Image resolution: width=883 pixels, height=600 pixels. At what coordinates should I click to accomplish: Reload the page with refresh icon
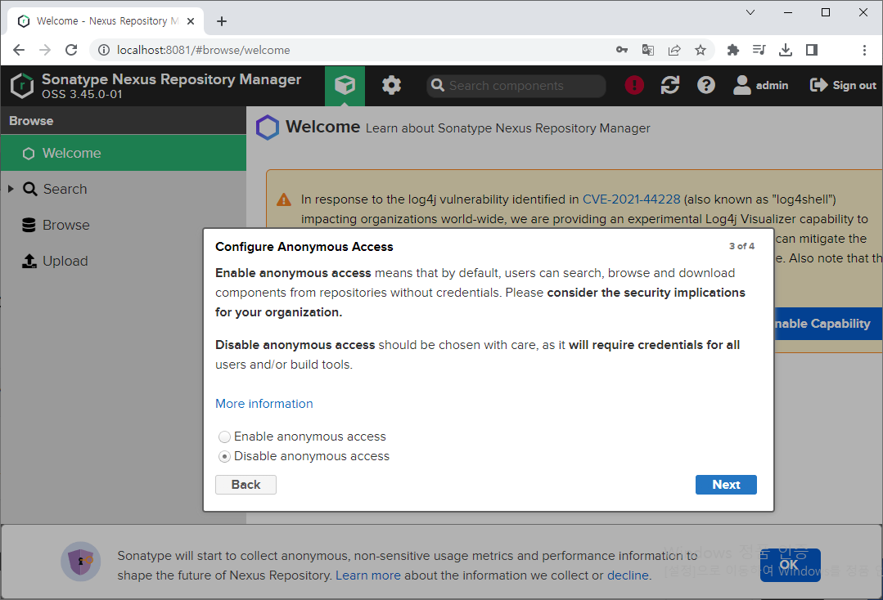pos(71,50)
